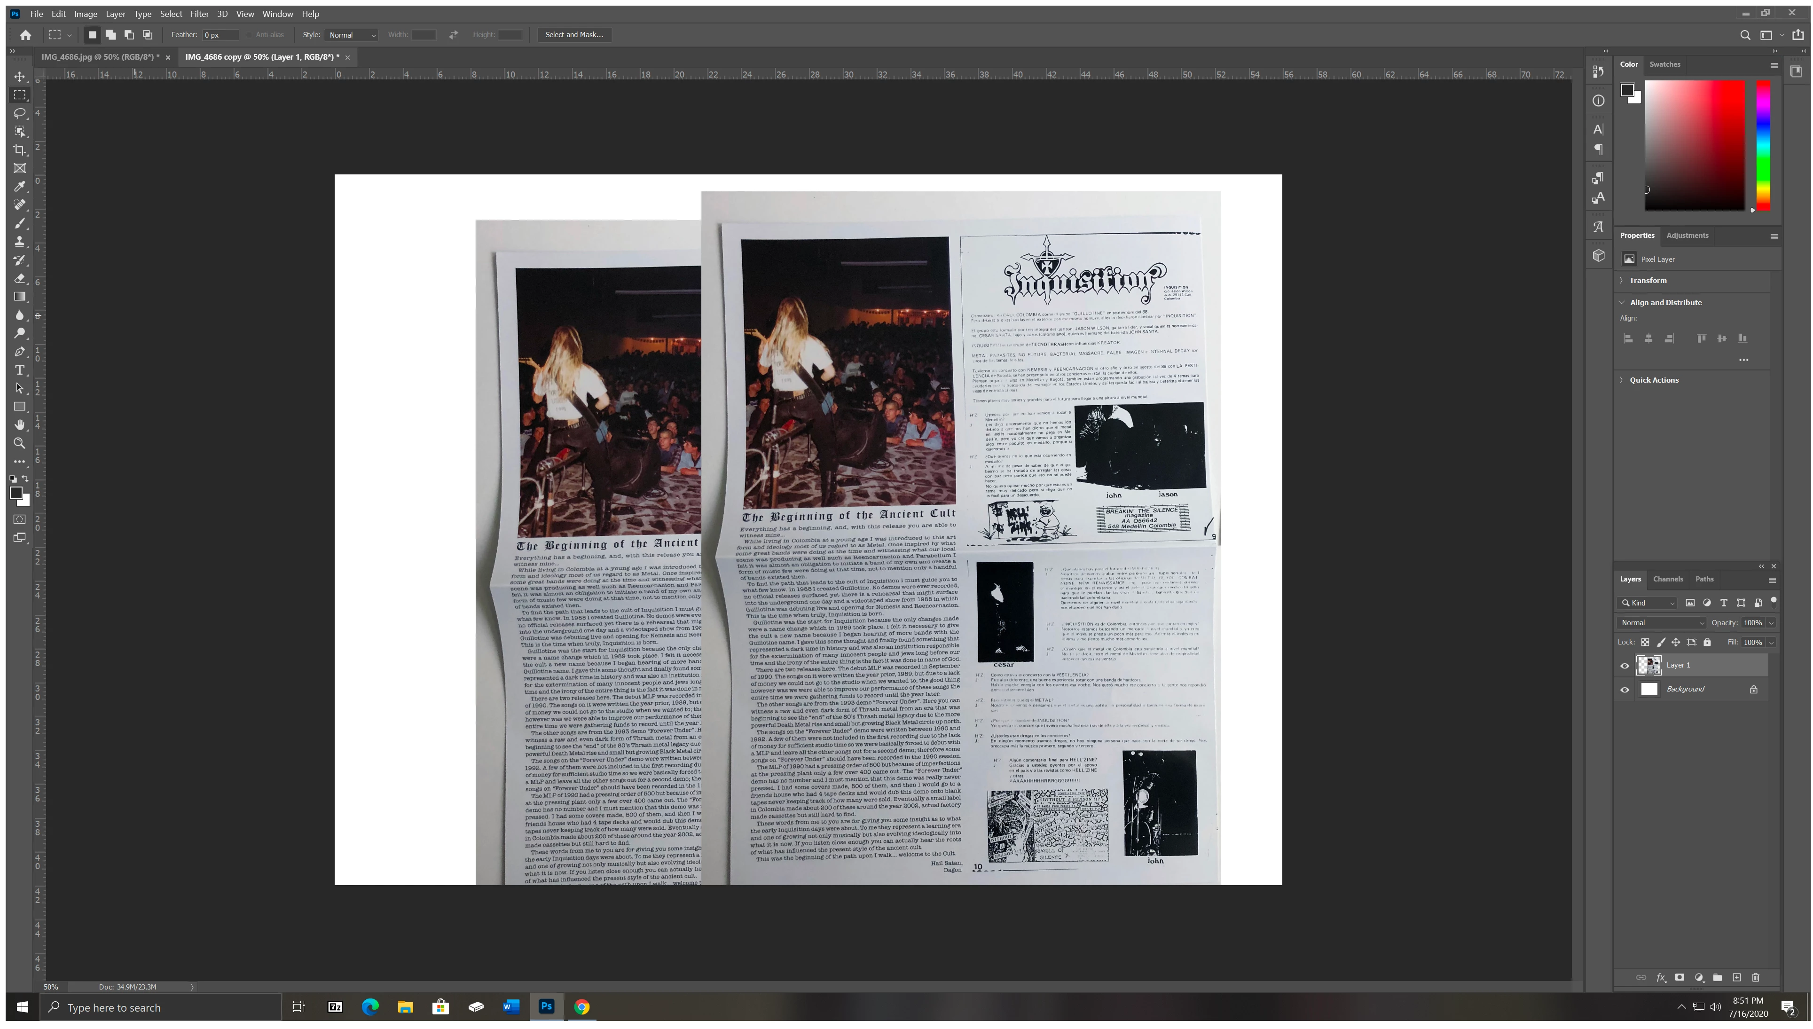The width and height of the screenshot is (1813, 1029).
Task: Hide Layer 1 visibility eye
Action: tap(1625, 666)
